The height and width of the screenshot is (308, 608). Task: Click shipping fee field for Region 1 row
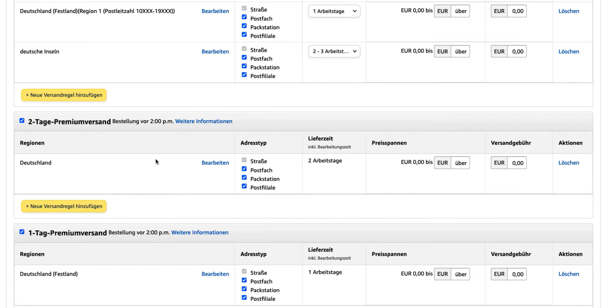(517, 11)
